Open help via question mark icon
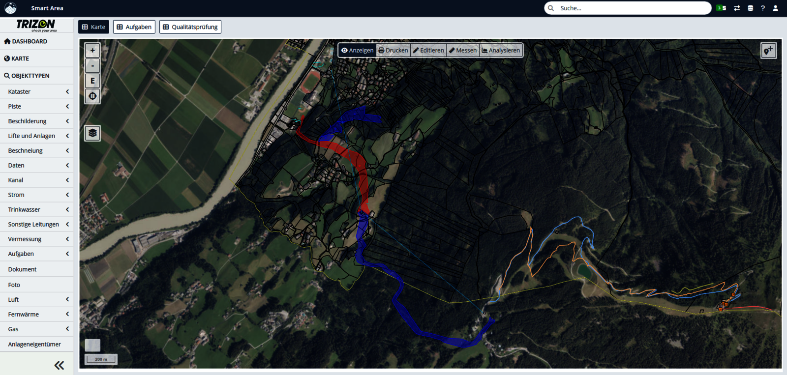Viewport: 787px width, 375px height. pyautogui.click(x=763, y=8)
